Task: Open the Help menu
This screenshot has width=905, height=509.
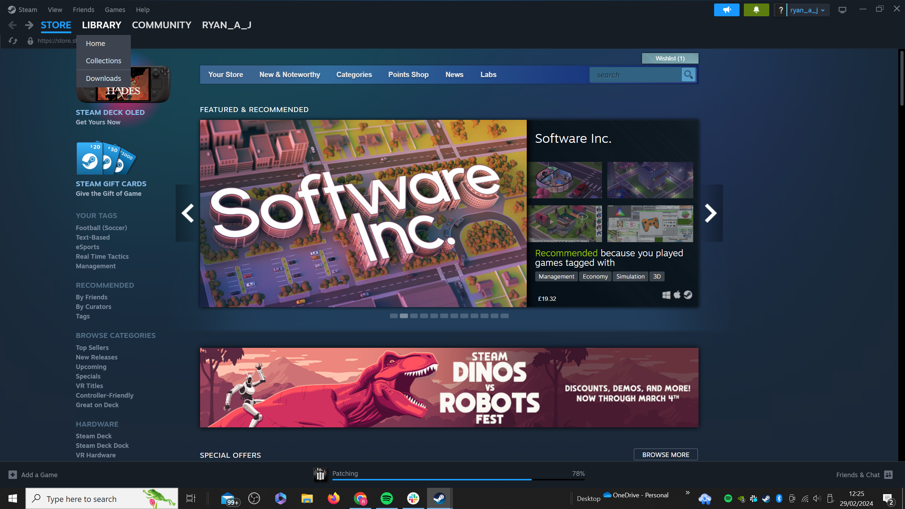Action: (143, 10)
